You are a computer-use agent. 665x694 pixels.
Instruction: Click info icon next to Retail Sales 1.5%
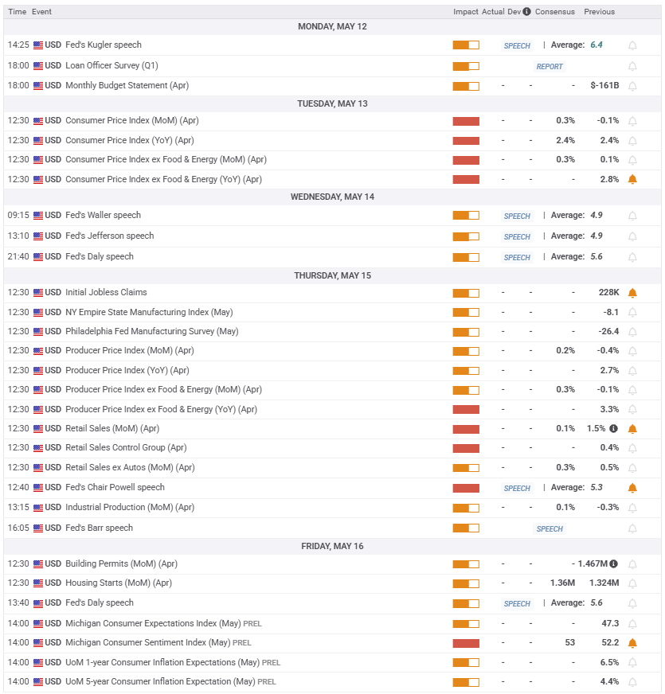tap(613, 428)
